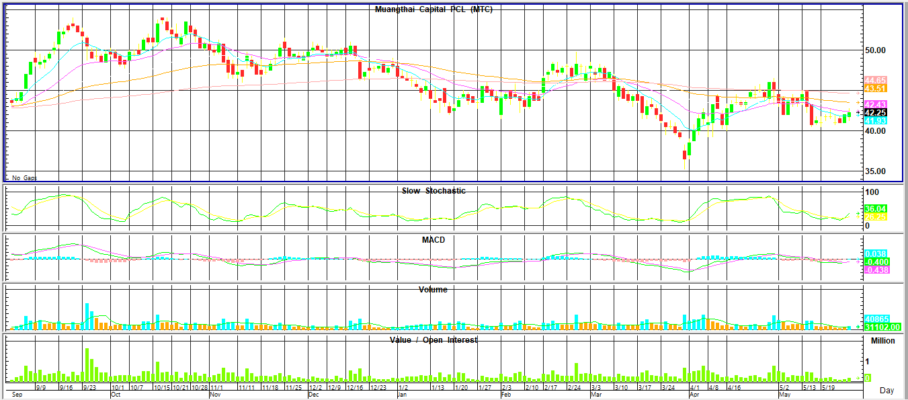Click the magenta -0.438 signal value
Viewport: 908px width, 400px height.
[876, 270]
